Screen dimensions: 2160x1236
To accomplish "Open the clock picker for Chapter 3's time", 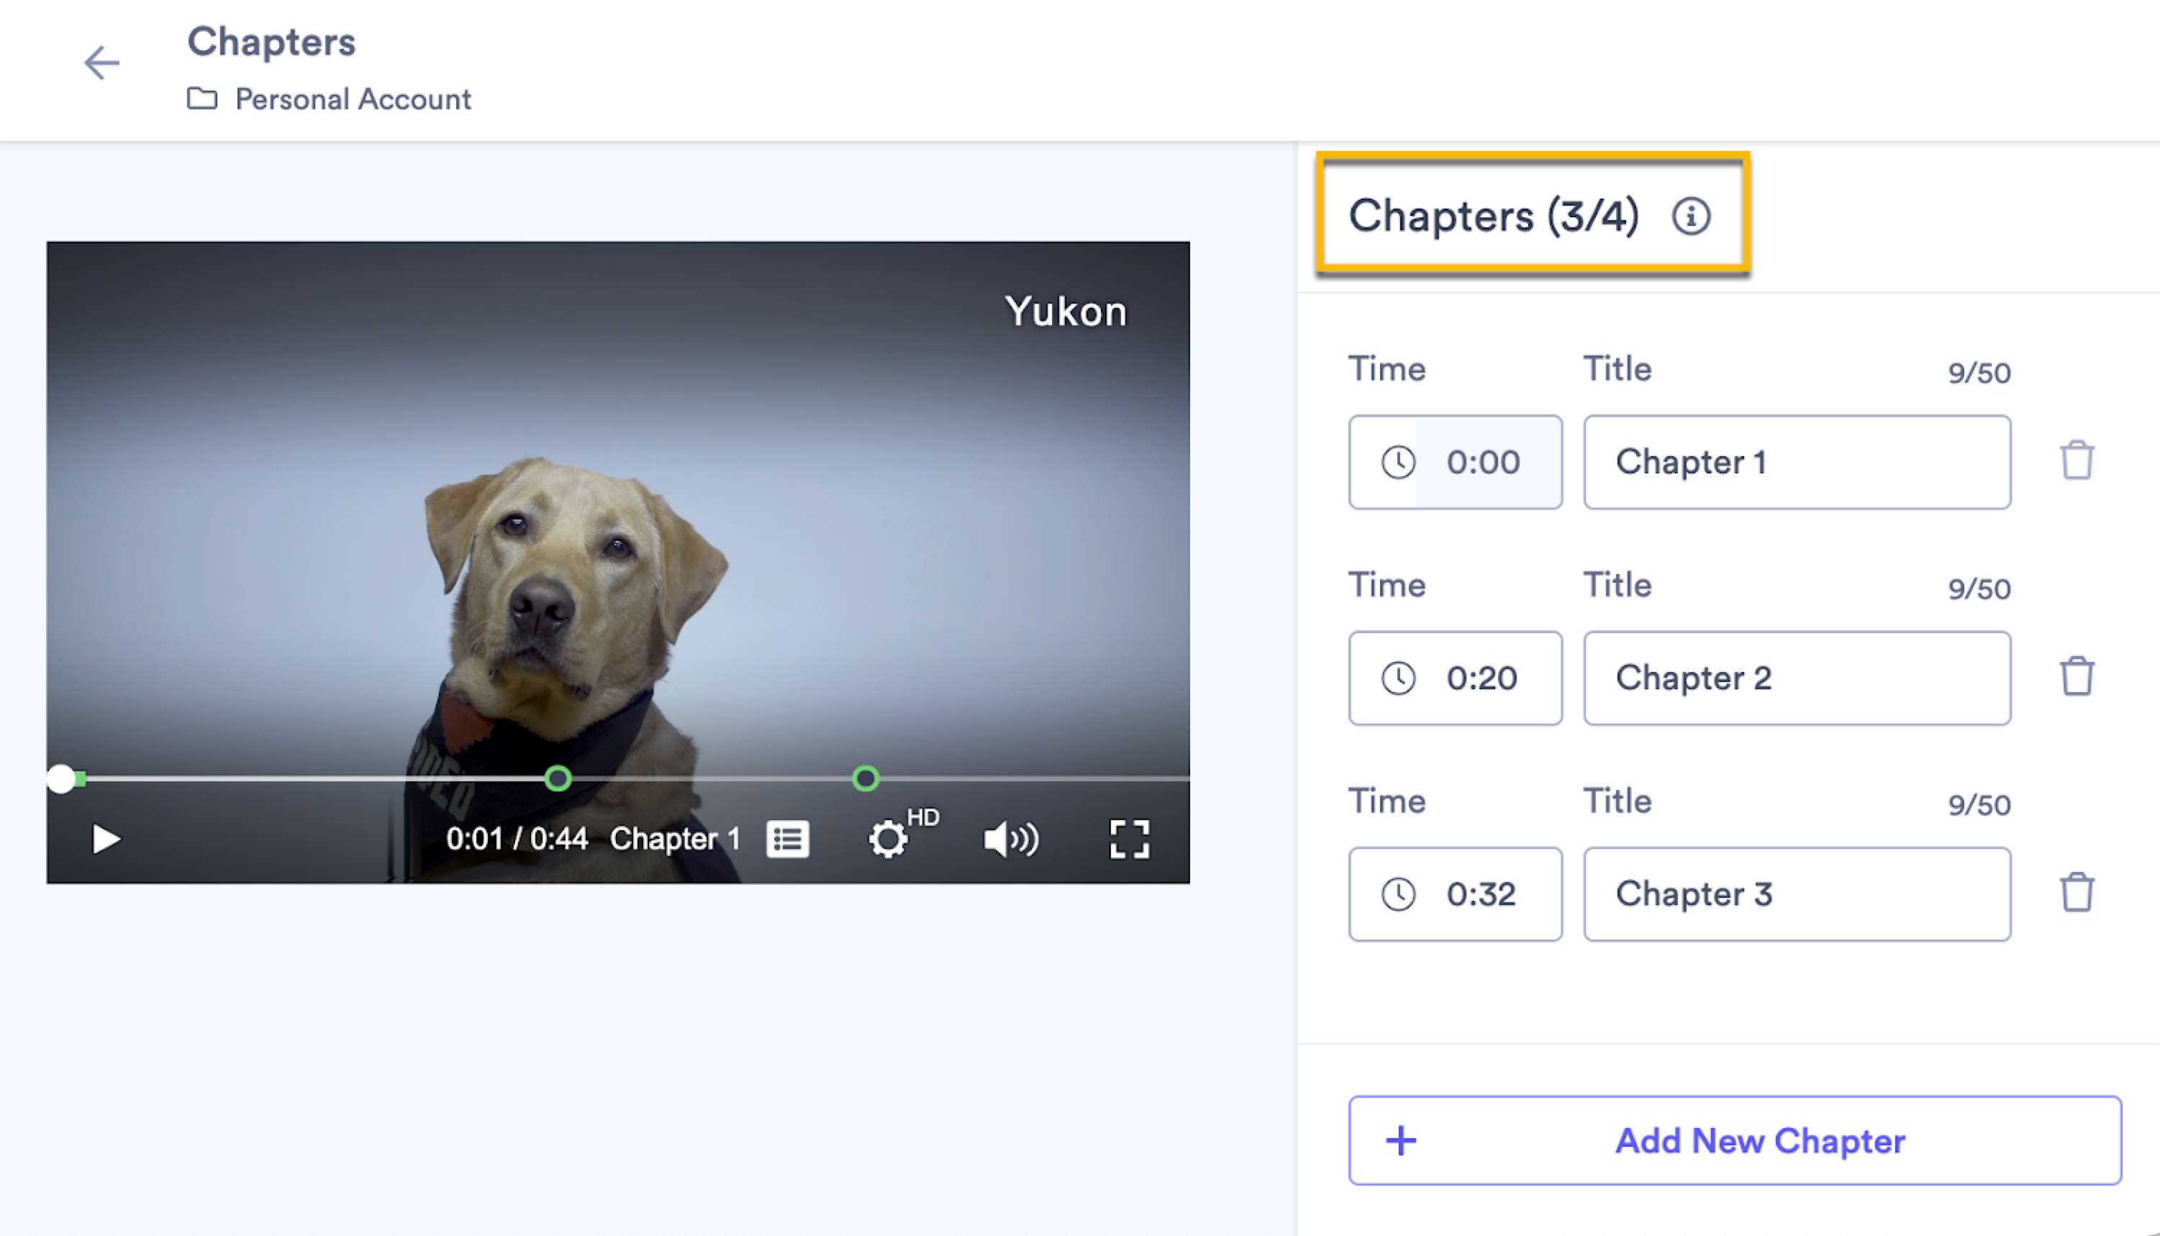I will 1398,894.
